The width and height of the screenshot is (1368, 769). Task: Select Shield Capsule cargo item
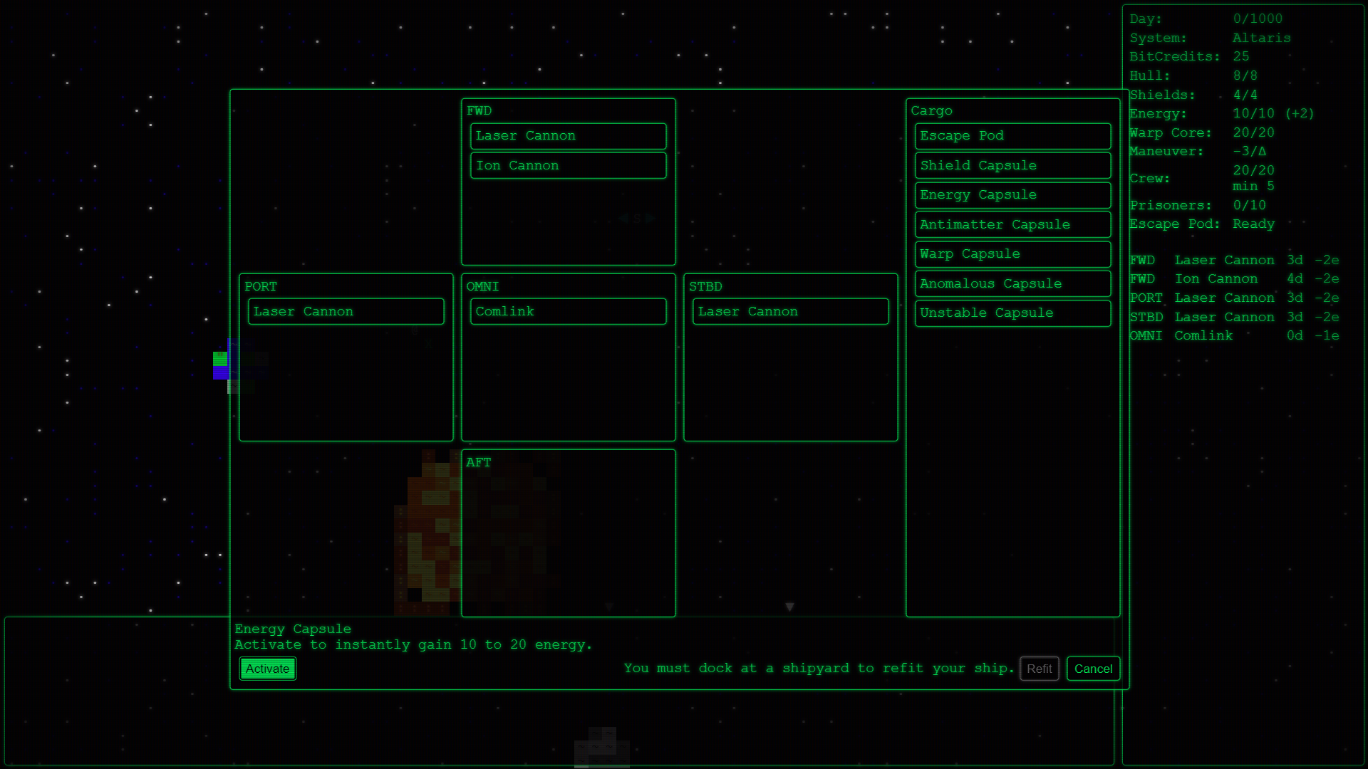coord(1012,165)
